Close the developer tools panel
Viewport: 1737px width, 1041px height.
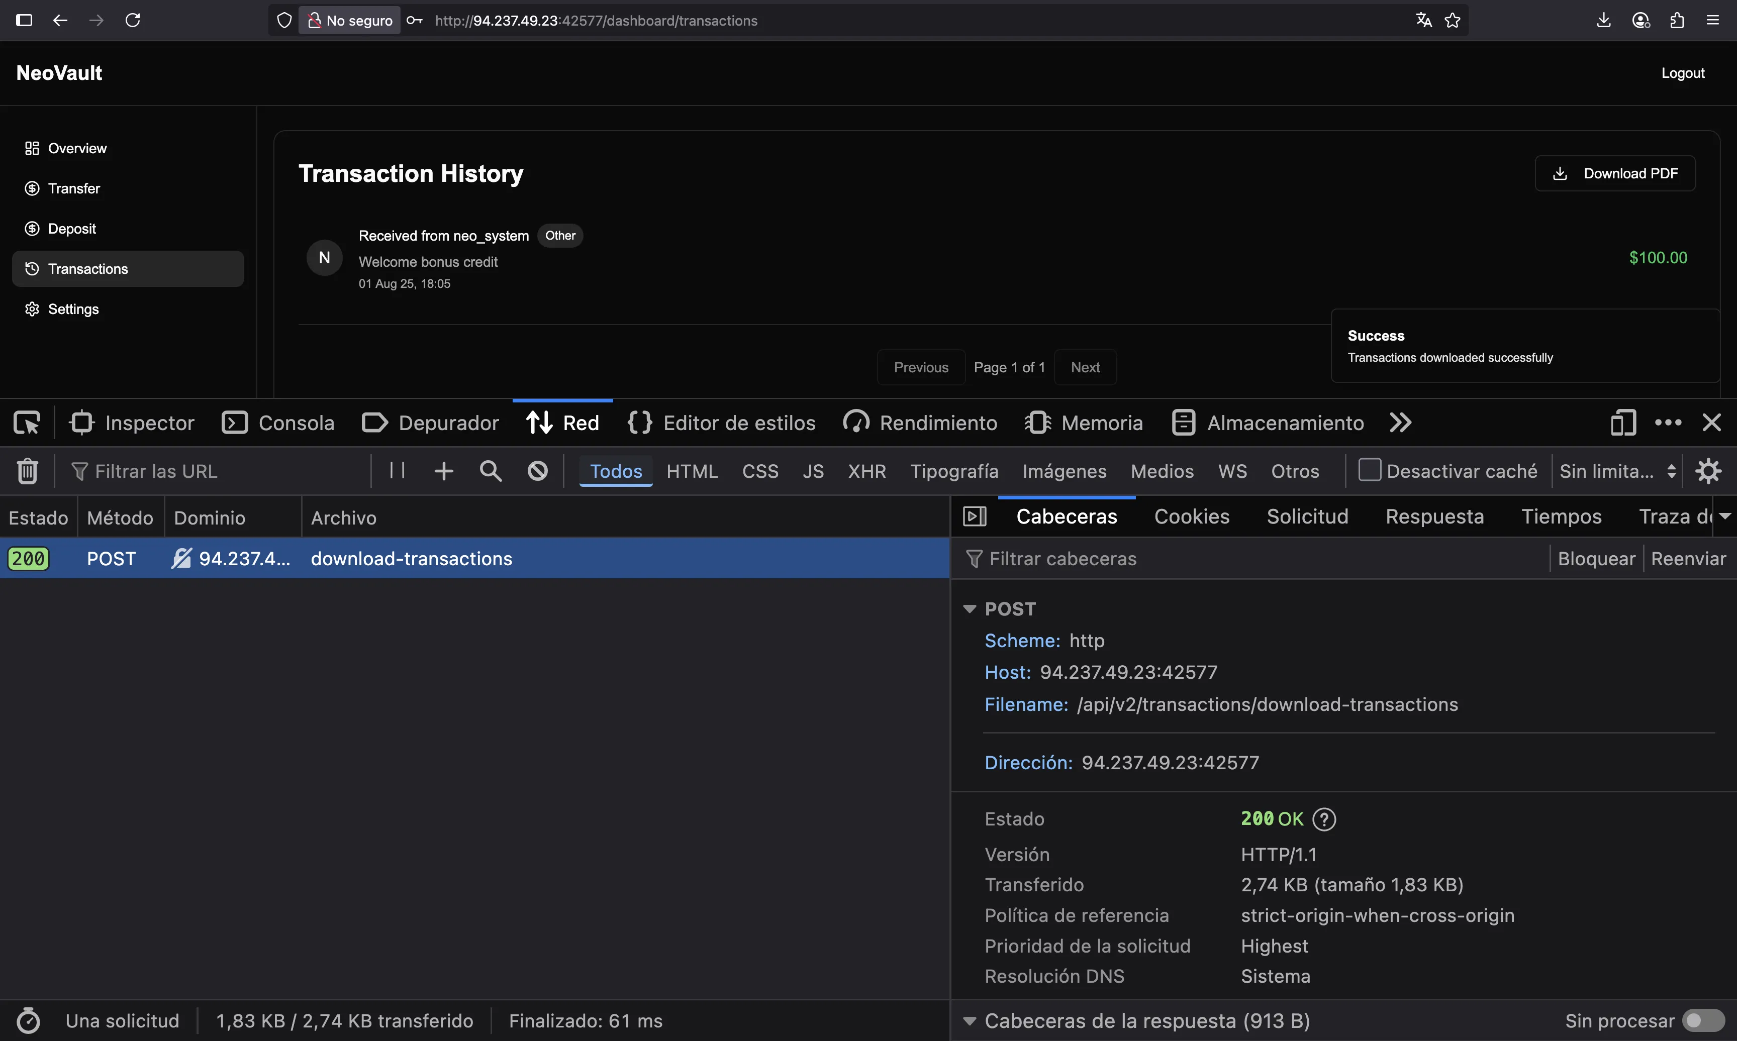pos(1712,423)
